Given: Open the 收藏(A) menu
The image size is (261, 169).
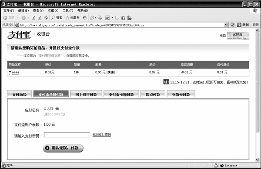Looking at the screenshot, I should tap(53, 10).
